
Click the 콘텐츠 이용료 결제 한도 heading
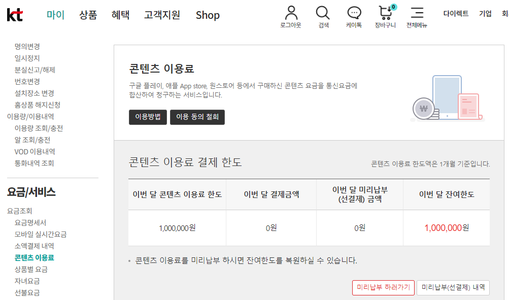tap(185, 162)
